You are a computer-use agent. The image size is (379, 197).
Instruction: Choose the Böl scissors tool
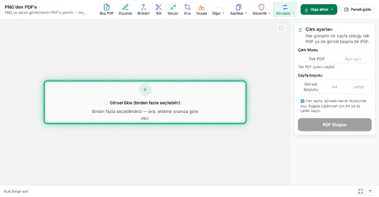[158, 9]
